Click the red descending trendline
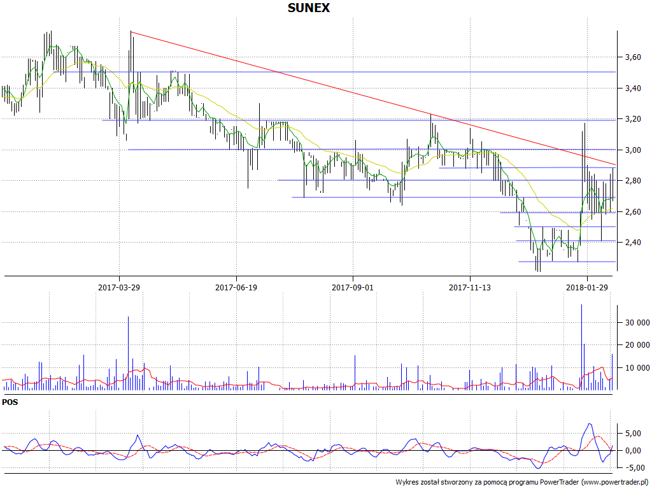This screenshot has height=489, width=652. (373, 97)
